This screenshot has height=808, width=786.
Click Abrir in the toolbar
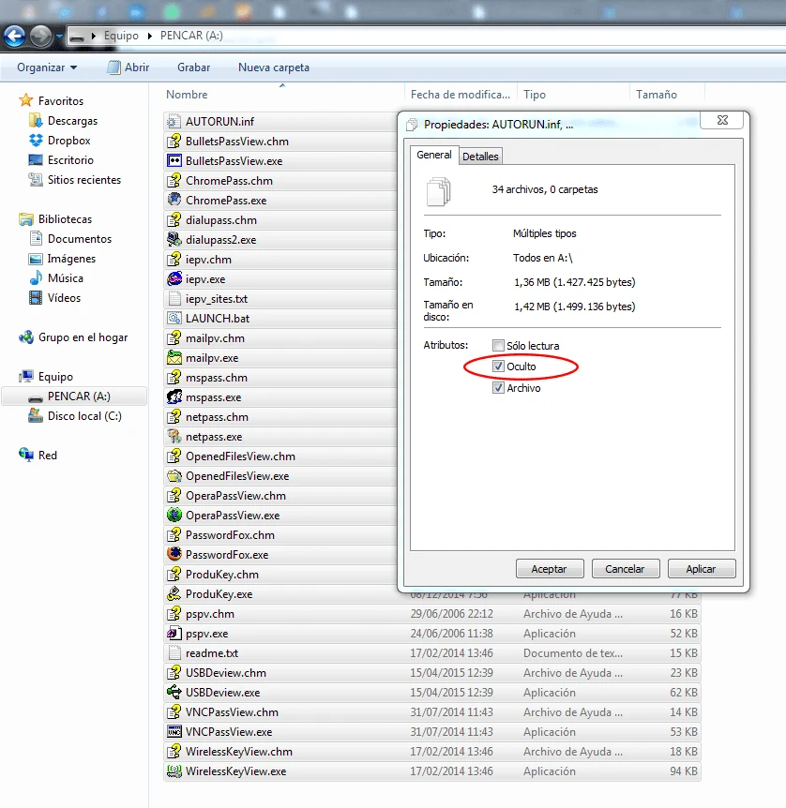click(128, 67)
